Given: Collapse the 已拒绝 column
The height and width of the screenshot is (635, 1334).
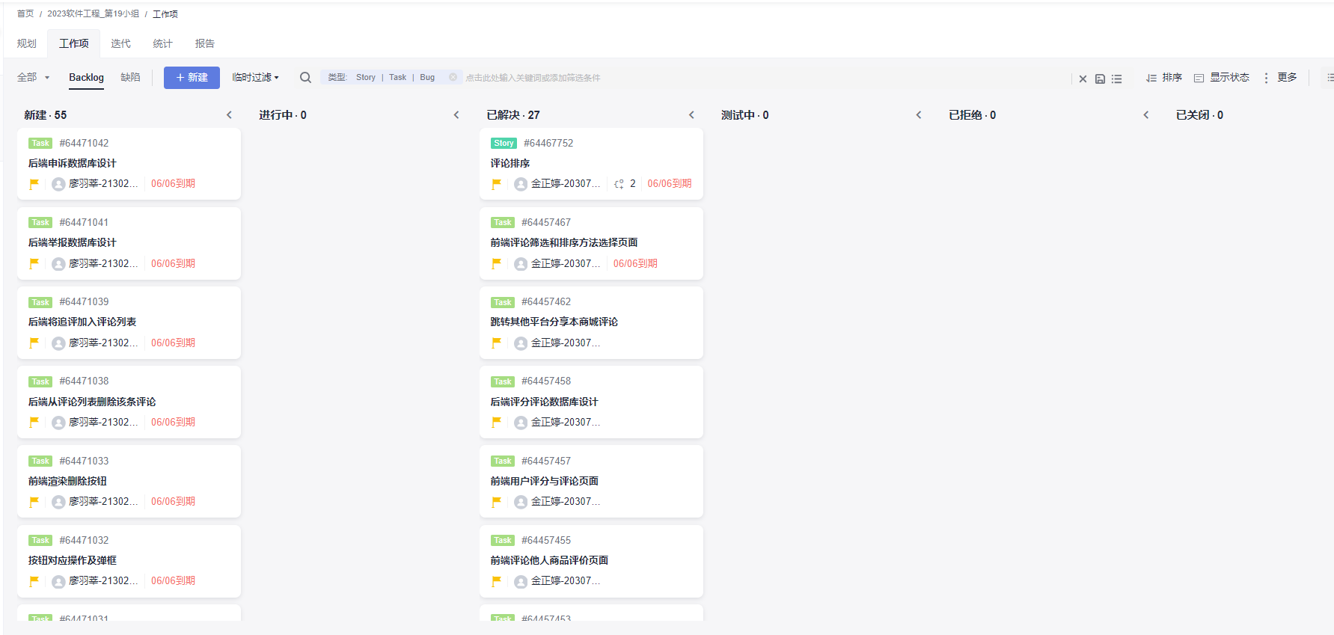Looking at the screenshot, I should coord(1145,115).
